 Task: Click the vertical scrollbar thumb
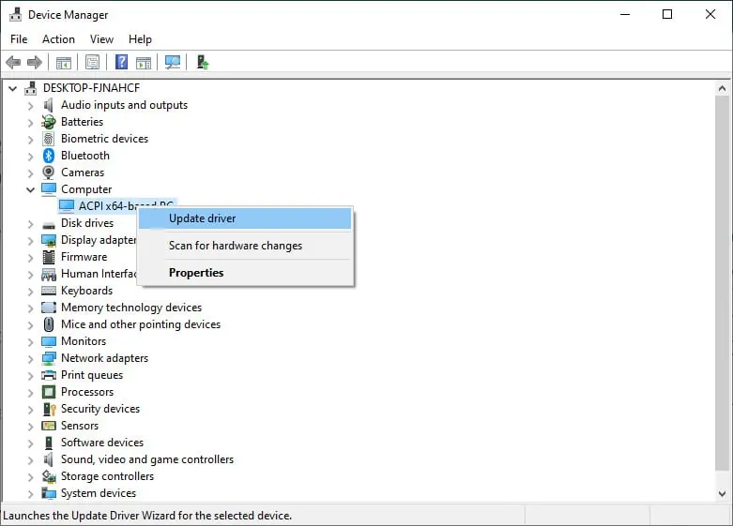tap(722, 283)
